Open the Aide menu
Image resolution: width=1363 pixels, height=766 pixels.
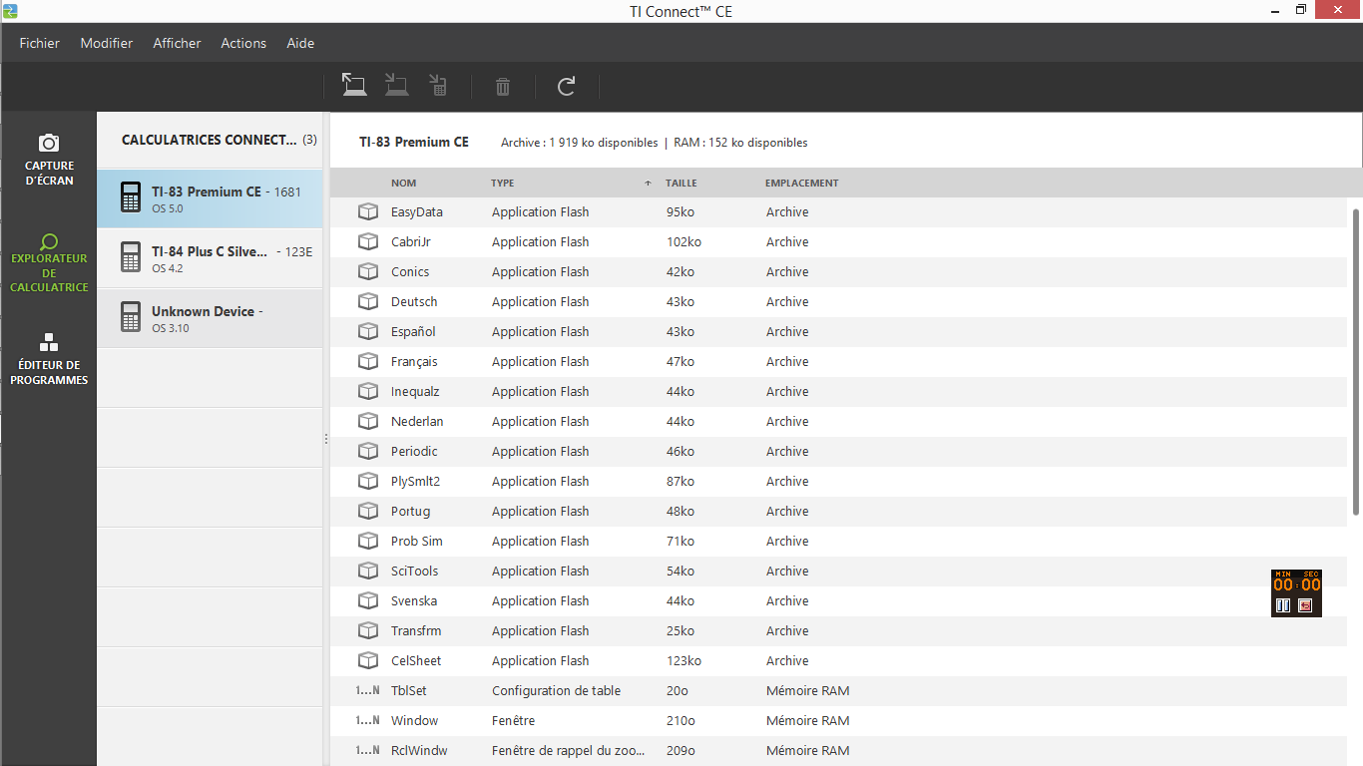(x=300, y=43)
